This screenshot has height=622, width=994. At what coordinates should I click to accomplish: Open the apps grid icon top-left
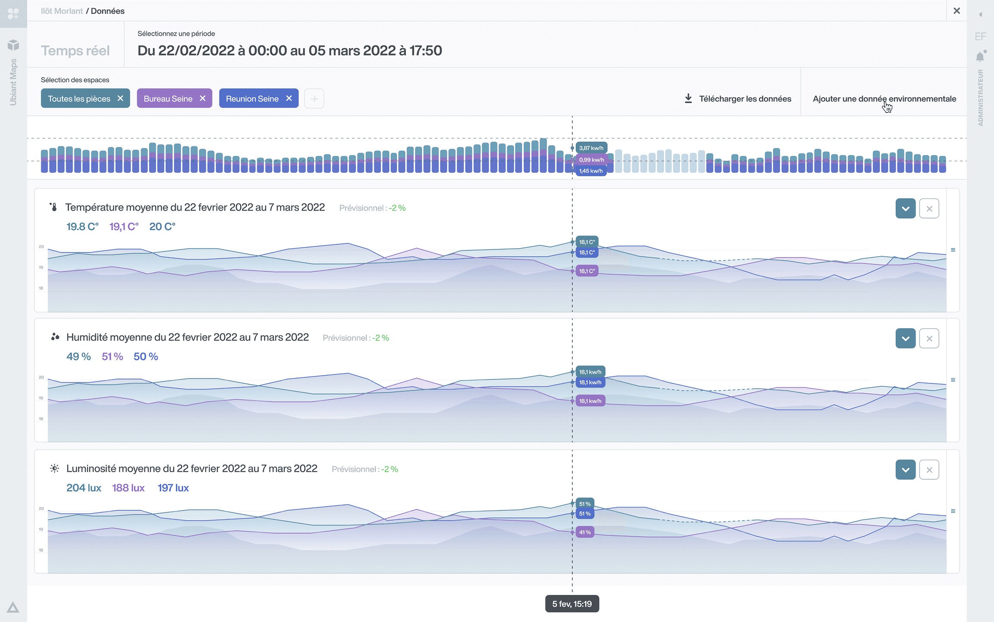(13, 14)
